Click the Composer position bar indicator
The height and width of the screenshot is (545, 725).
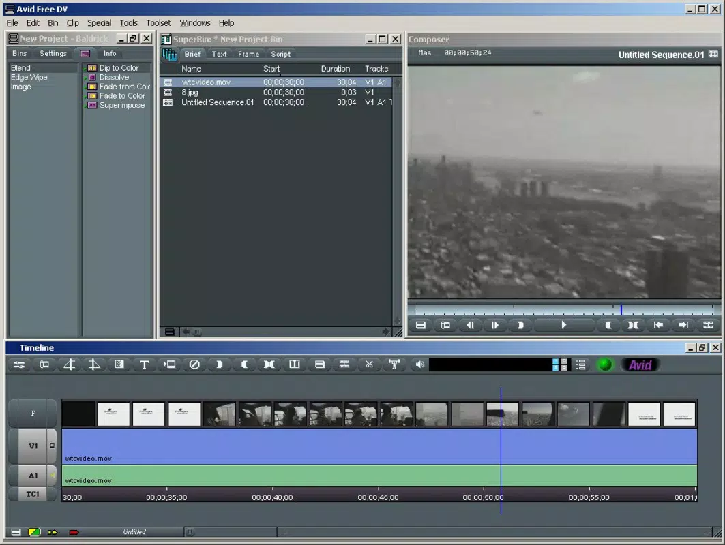[621, 309]
